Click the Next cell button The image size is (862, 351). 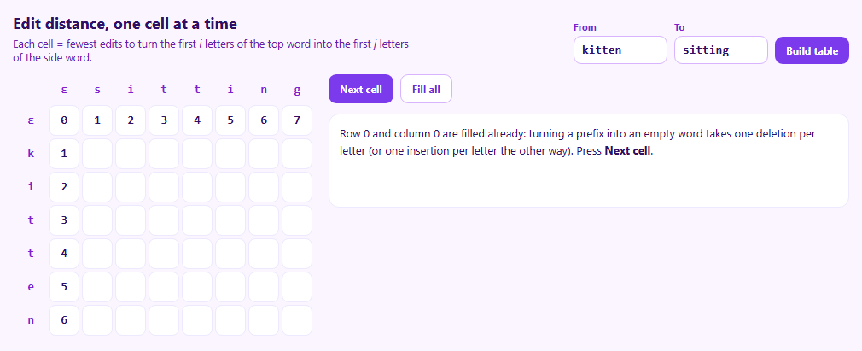click(361, 89)
